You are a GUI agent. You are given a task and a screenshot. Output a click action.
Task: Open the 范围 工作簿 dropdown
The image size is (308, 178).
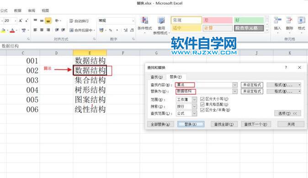[x=194, y=100]
